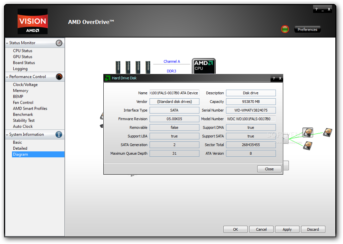Click the Status Monitor gauge icon
This screenshot has width=343, height=244.
pyautogui.click(x=59, y=43)
